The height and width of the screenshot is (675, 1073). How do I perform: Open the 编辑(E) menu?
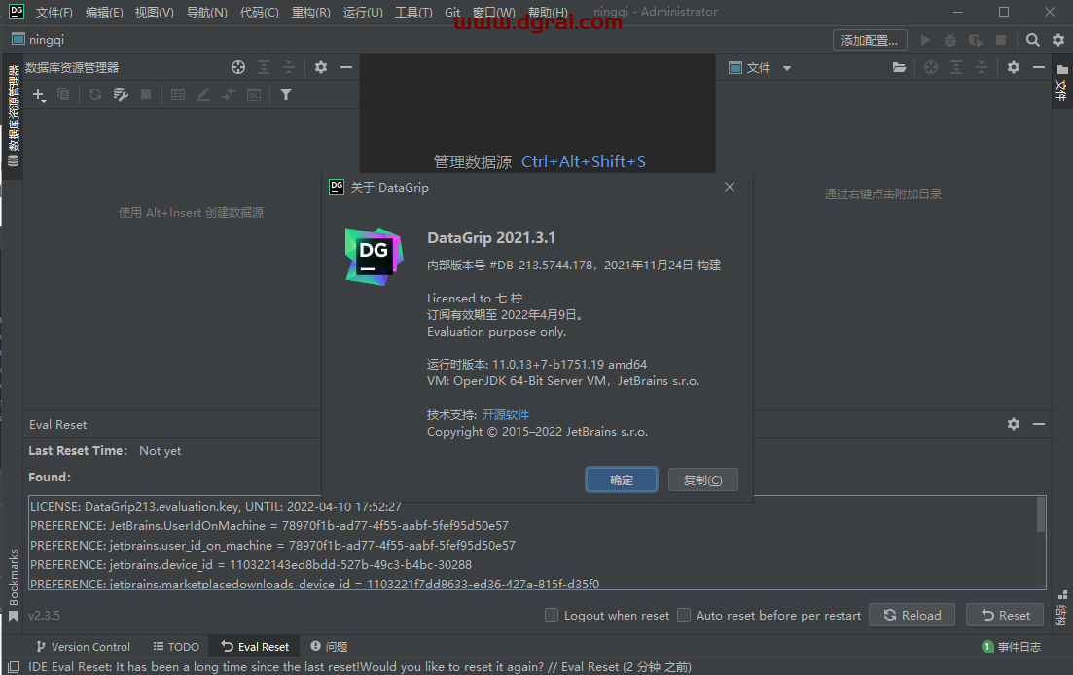(x=104, y=13)
